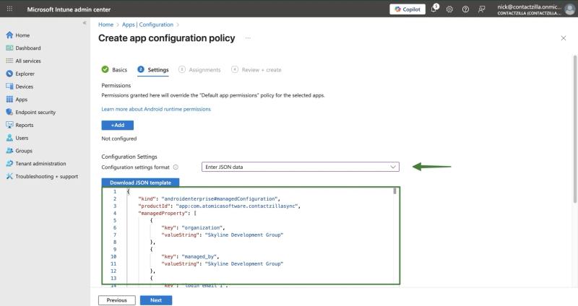Open the app launcher grid icon
Viewport: 578px width, 306px height.
[x=9, y=9]
